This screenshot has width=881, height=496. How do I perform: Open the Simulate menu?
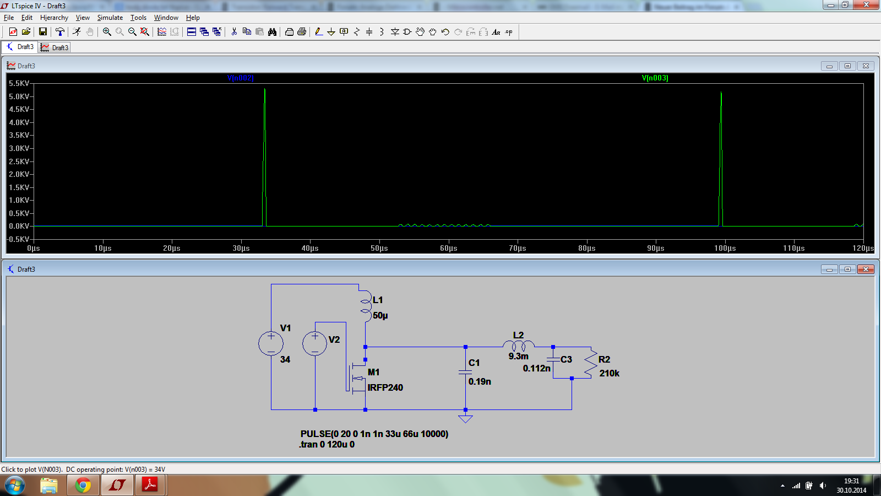110,18
